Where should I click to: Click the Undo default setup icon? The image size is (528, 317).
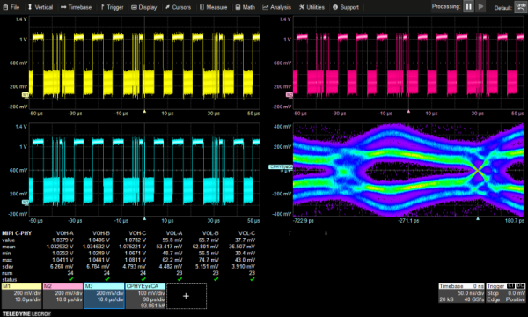(521, 6)
